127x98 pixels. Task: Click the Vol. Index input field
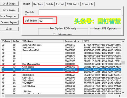pos(46,21)
